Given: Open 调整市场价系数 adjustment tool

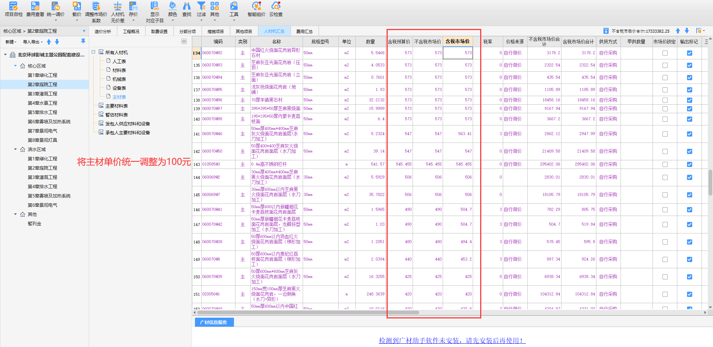Looking at the screenshot, I should coord(96,12).
